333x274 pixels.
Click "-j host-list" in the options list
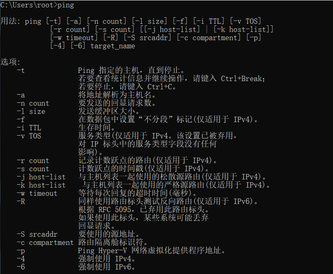(x=41, y=177)
